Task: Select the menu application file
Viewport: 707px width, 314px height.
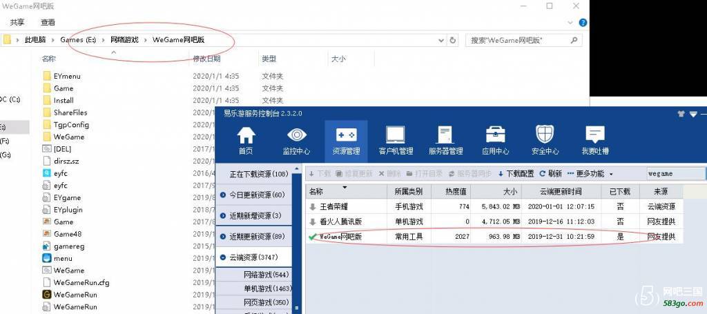Action: tap(58, 258)
